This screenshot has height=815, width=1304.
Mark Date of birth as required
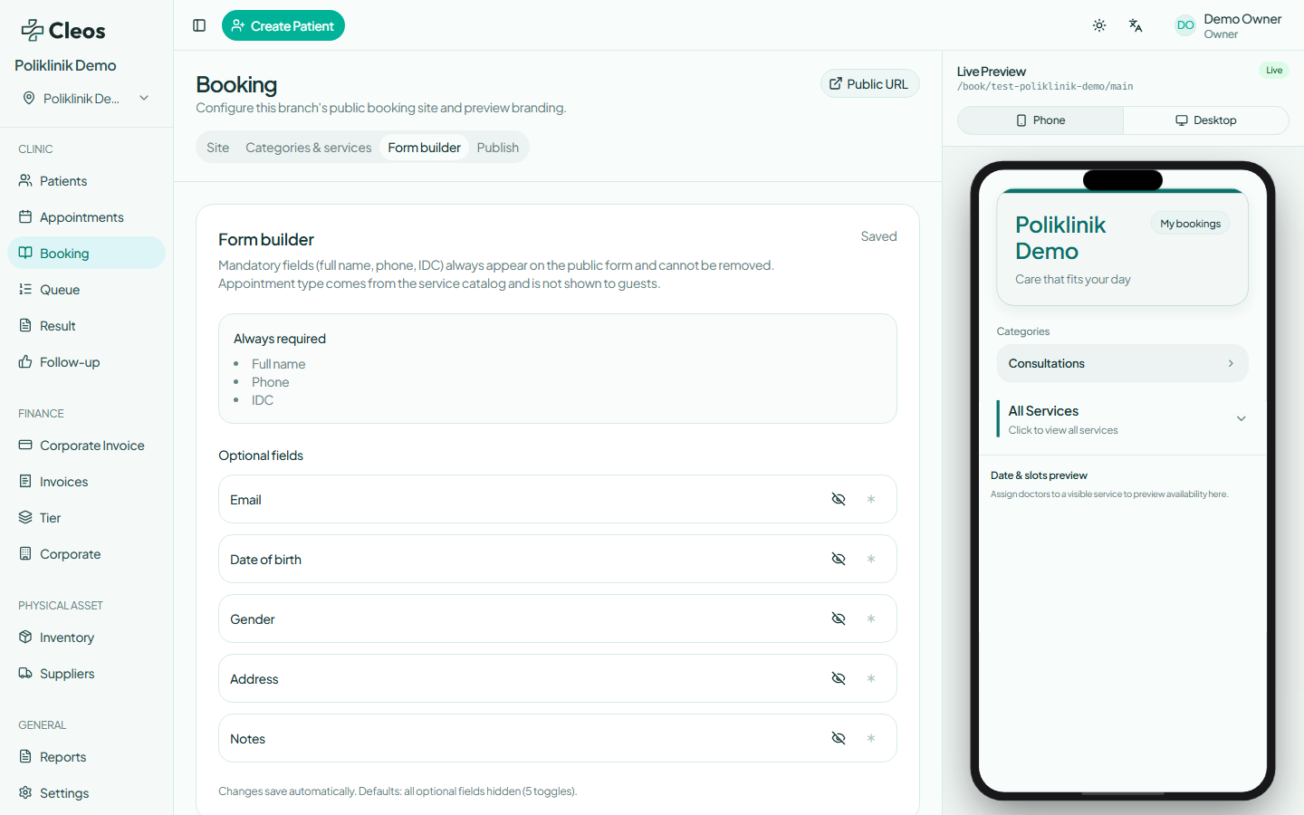[871, 559]
